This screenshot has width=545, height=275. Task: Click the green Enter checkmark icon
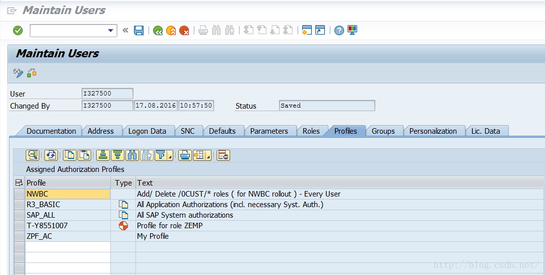pos(18,31)
